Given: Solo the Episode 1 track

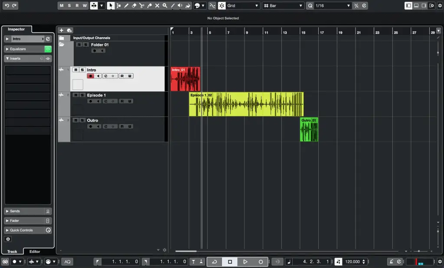Looking at the screenshot, I should coord(82,95).
